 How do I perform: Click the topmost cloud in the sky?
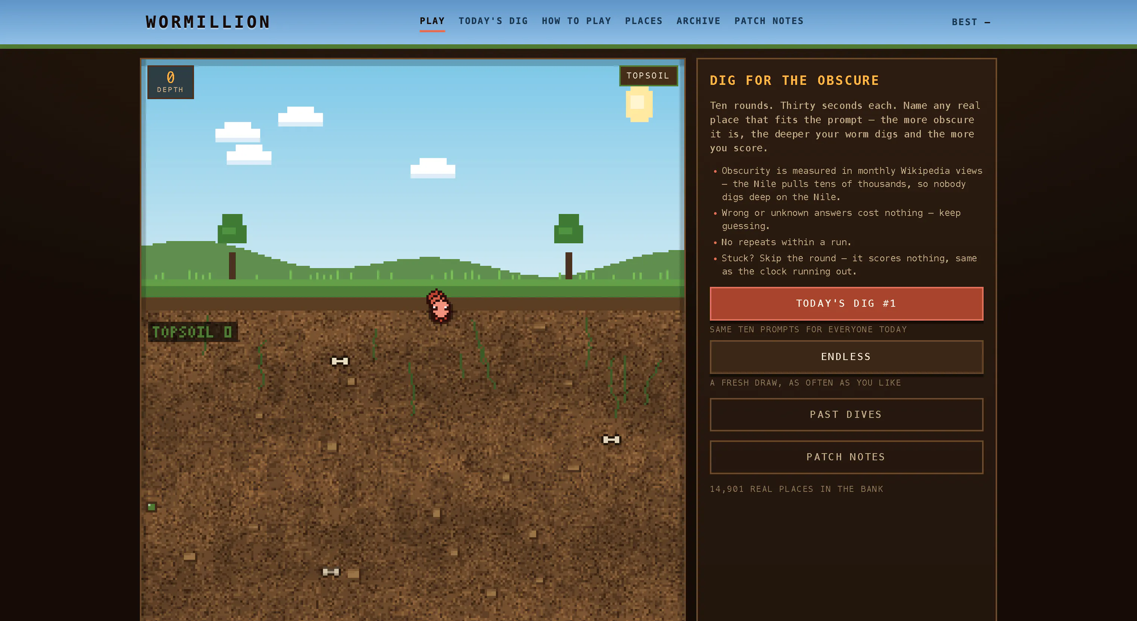click(300, 116)
